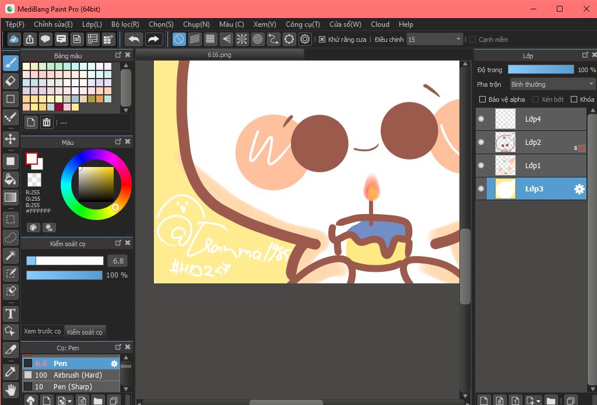Viewport: 597px width, 405px height.
Task: Open Bộ lọc(R) menu
Action: [125, 24]
